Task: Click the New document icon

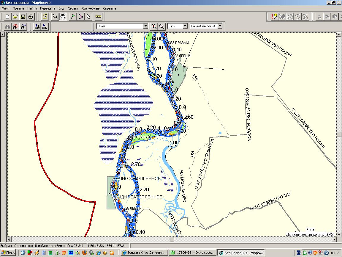Action: tap(7, 16)
